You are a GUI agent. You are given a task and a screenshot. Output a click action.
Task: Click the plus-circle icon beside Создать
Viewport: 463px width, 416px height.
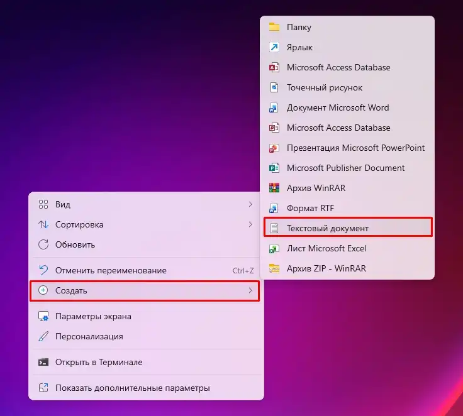coord(43,290)
